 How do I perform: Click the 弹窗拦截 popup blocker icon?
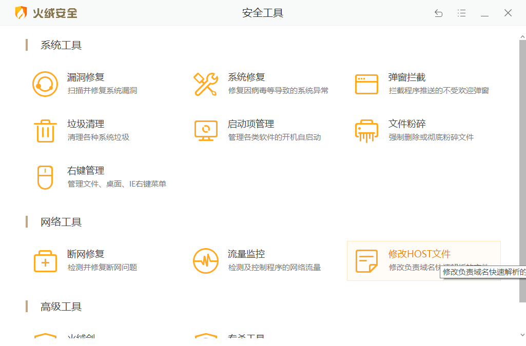(x=366, y=84)
